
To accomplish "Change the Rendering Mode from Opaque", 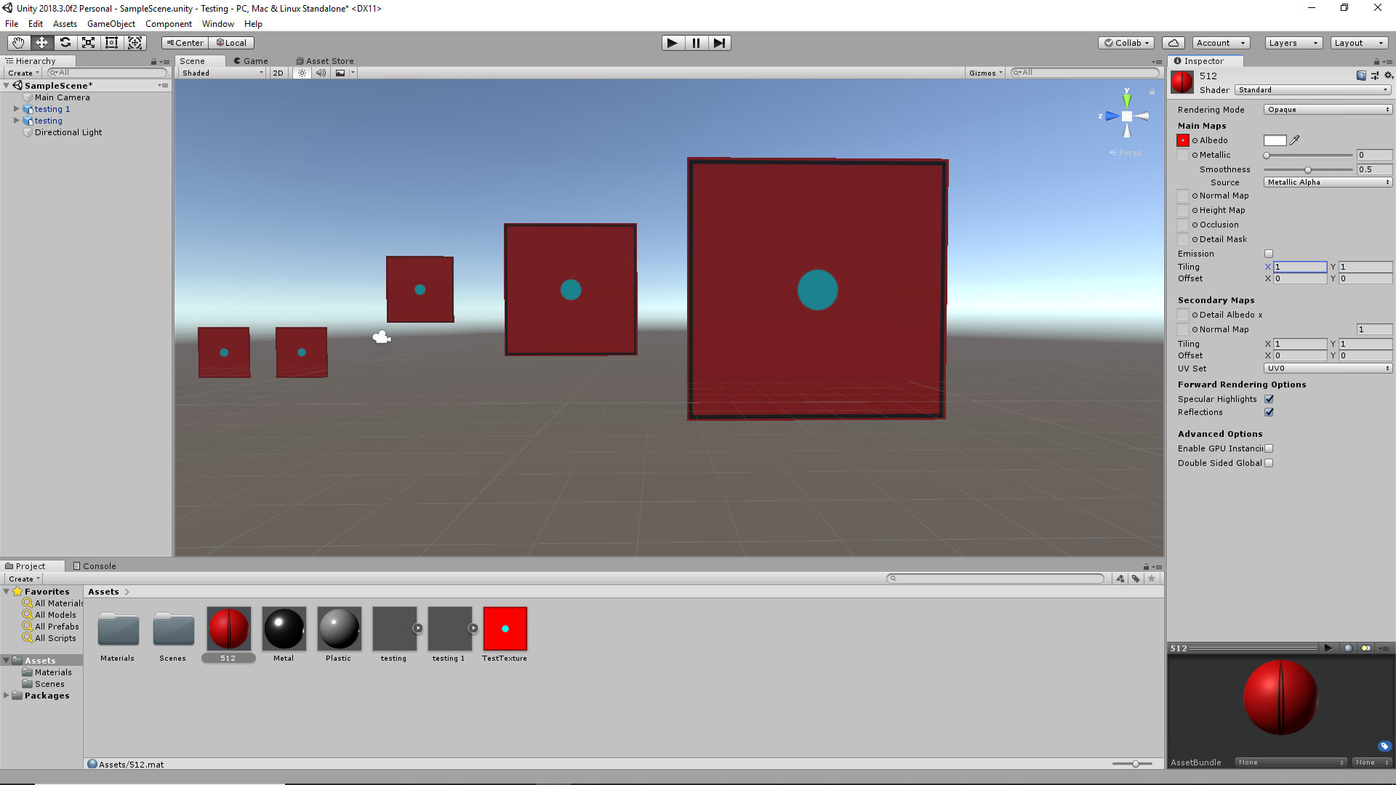I will point(1327,109).
